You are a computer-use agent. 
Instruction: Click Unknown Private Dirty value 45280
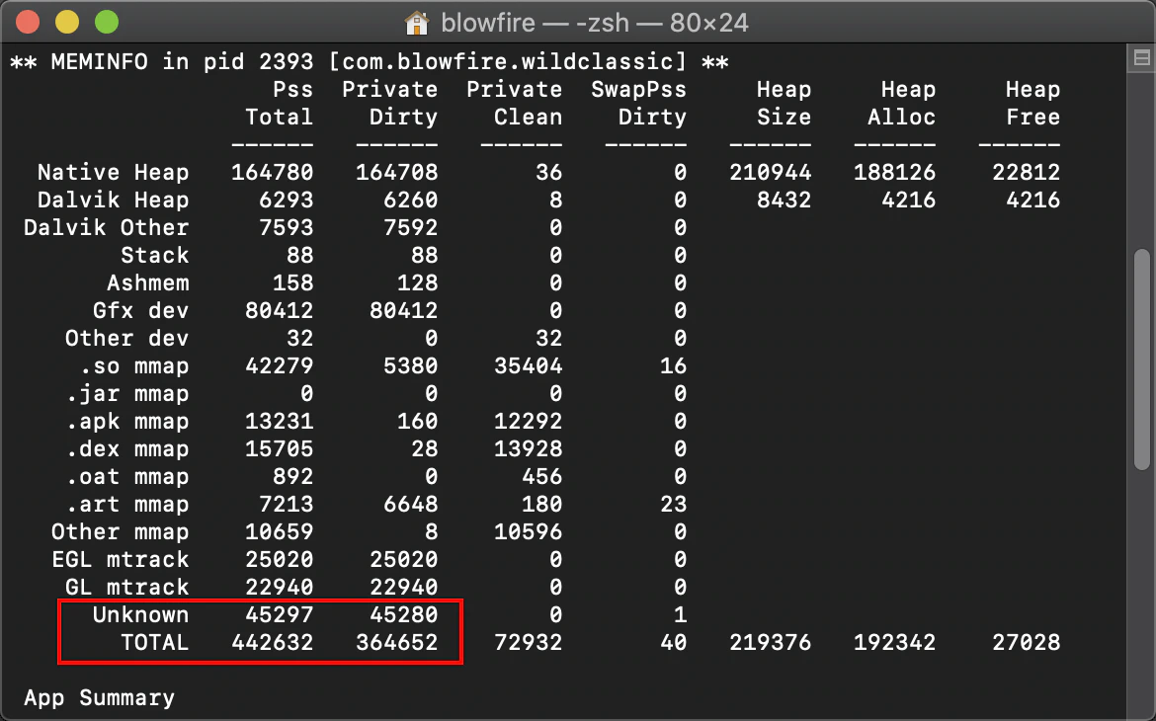point(404,614)
